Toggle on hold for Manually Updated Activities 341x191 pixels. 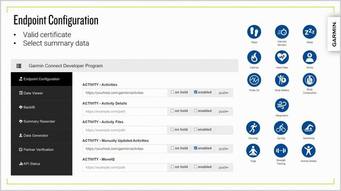tap(173, 148)
